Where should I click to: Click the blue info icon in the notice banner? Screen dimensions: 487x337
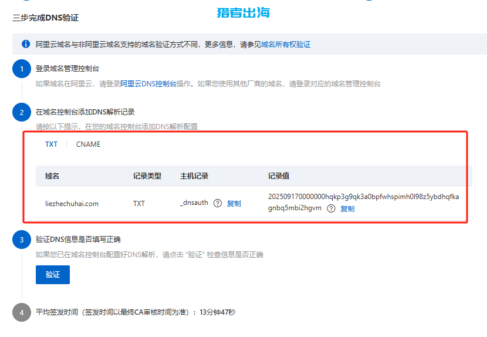[26, 44]
